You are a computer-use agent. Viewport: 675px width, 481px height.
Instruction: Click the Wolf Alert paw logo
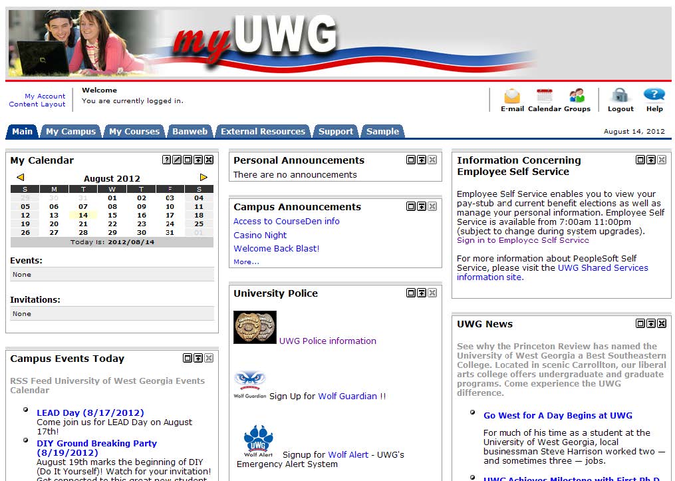(258, 441)
